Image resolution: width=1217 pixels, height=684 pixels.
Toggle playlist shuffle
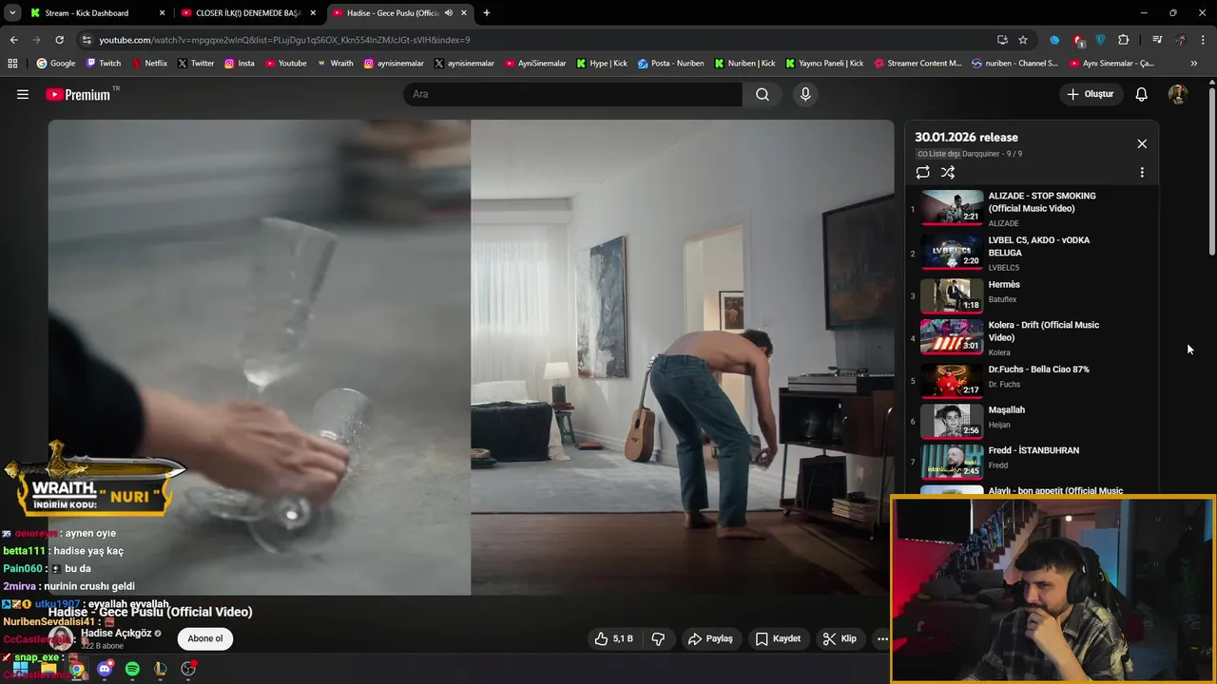(948, 172)
